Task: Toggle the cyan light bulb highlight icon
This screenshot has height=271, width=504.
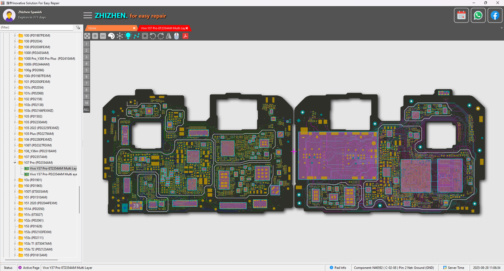Action: tap(128, 36)
